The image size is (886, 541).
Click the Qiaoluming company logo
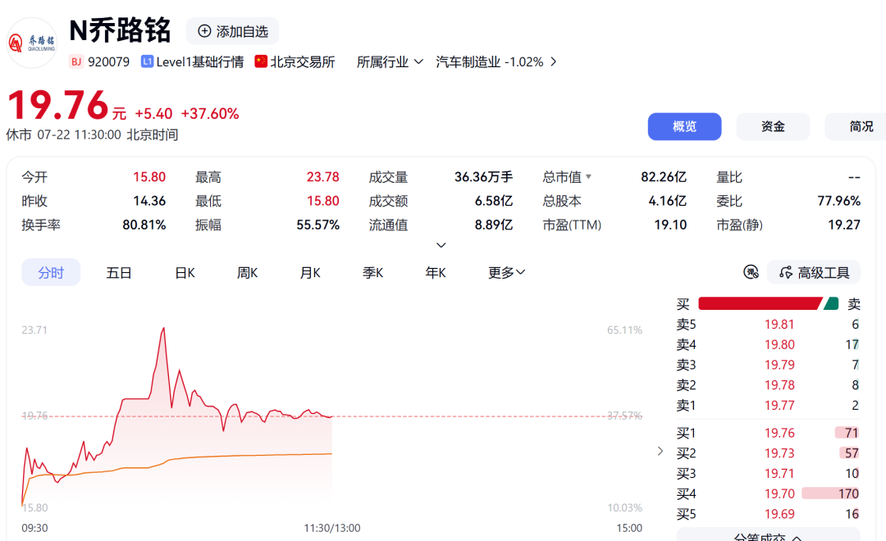click(32, 43)
